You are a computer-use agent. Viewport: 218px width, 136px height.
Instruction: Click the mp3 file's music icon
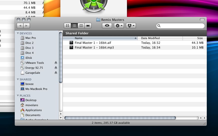click(x=71, y=47)
